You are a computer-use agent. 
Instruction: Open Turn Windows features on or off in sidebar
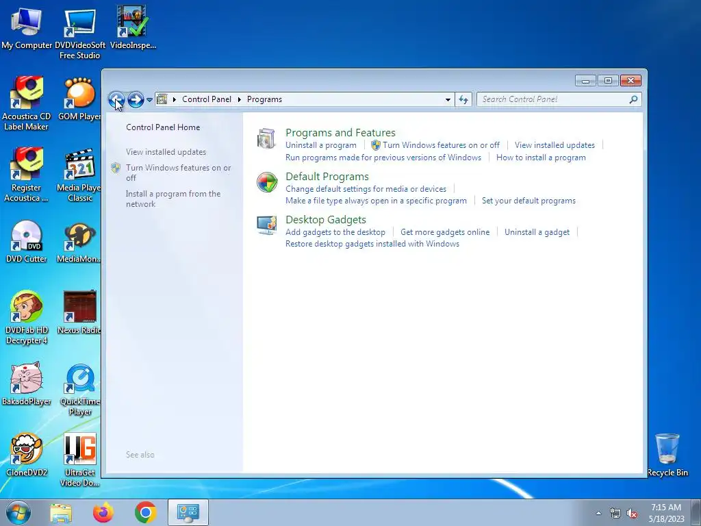pos(179,173)
